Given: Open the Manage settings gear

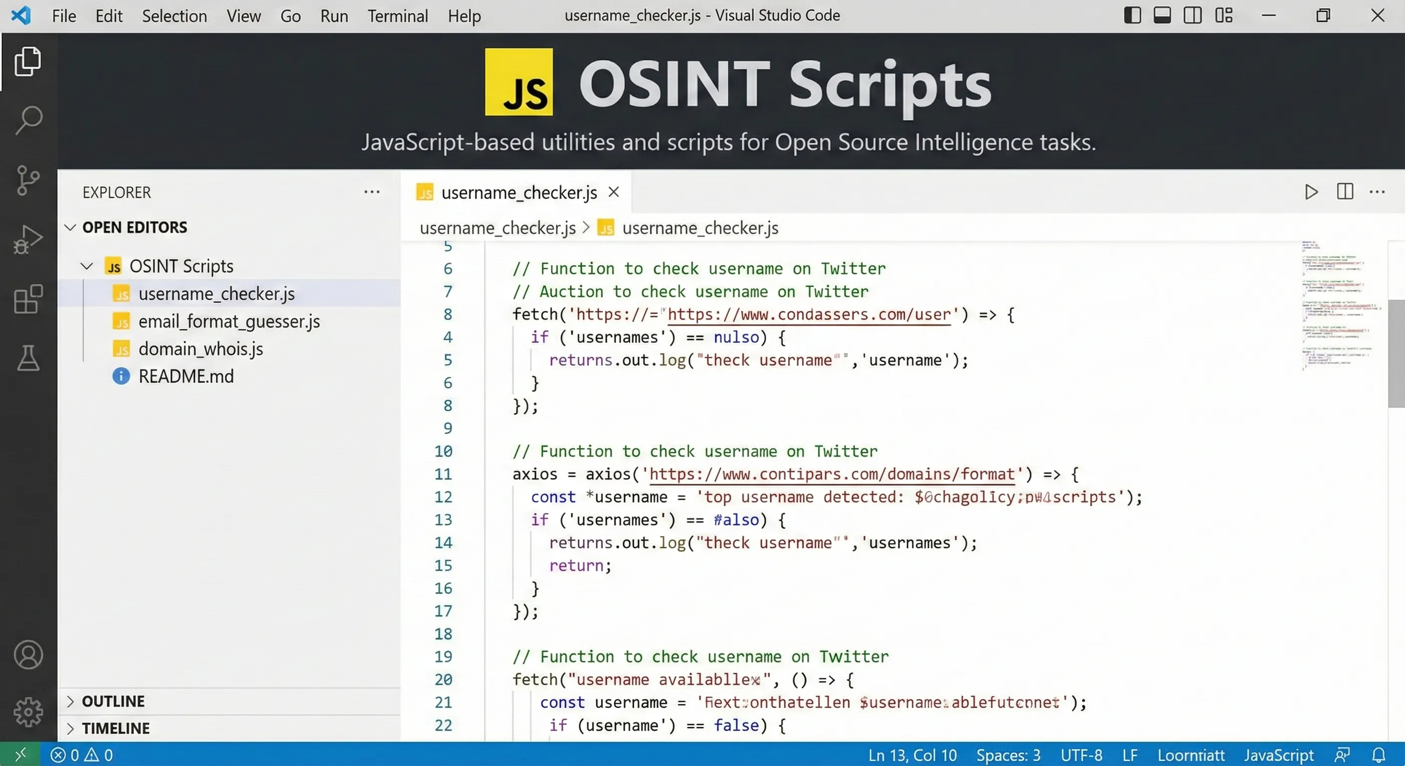Looking at the screenshot, I should (28, 712).
